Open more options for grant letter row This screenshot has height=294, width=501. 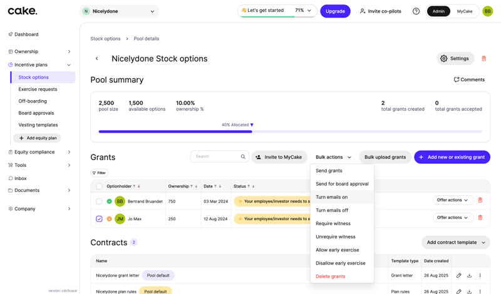(x=480, y=275)
